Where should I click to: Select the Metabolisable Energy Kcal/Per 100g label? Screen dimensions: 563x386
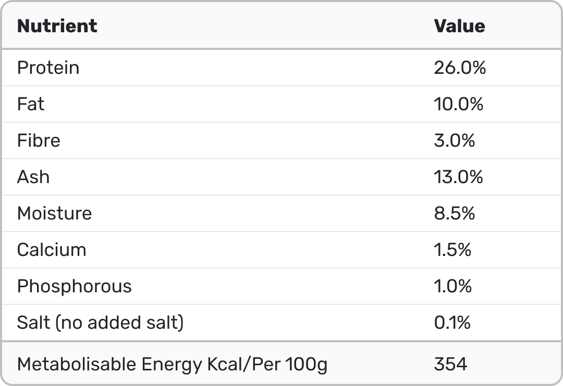tap(173, 364)
